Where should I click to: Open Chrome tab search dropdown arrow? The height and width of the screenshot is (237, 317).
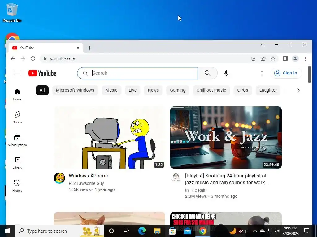(262, 44)
